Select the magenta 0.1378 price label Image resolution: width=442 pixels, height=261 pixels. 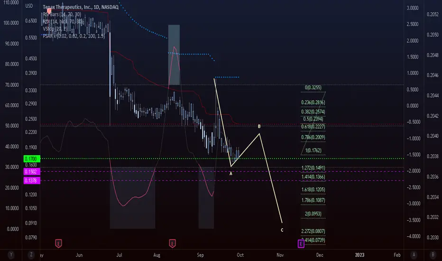[x=32, y=181]
